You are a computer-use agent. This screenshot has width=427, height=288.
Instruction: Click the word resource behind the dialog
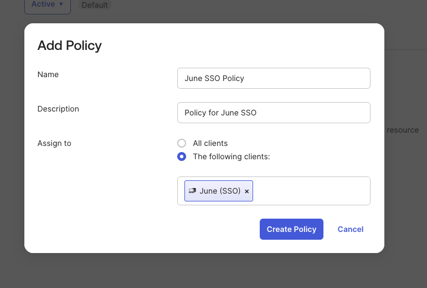tap(403, 130)
